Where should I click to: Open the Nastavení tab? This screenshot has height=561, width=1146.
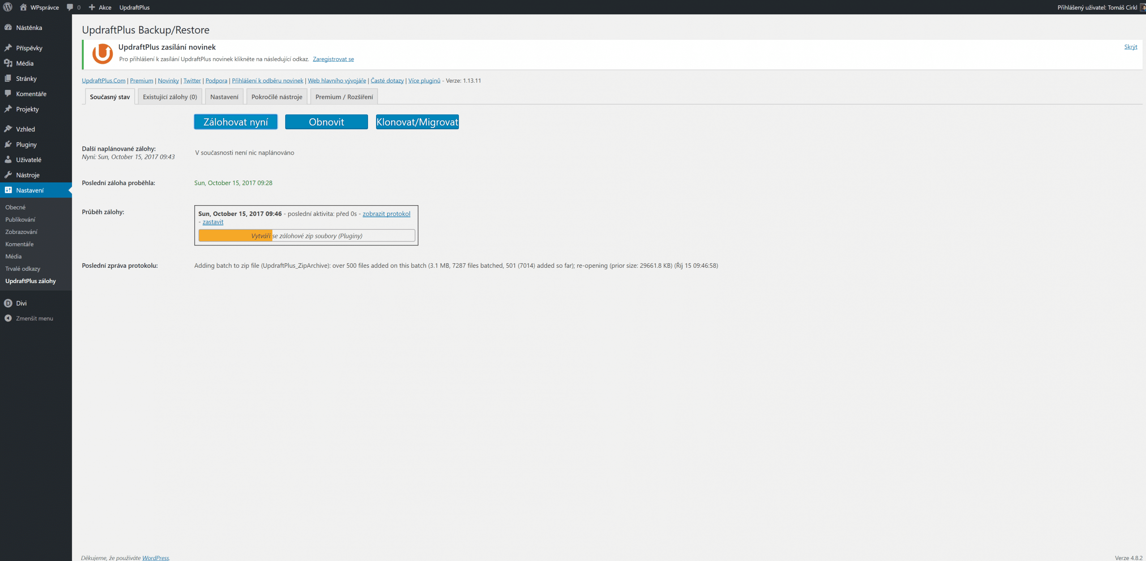(224, 97)
